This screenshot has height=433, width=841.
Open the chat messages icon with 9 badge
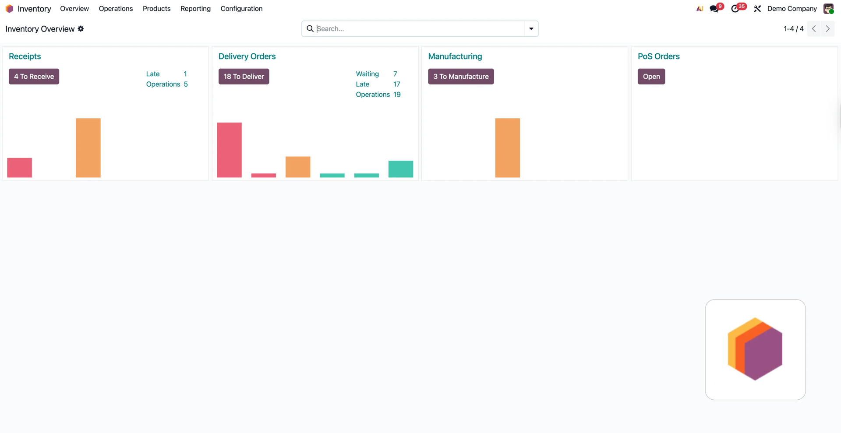coord(714,9)
